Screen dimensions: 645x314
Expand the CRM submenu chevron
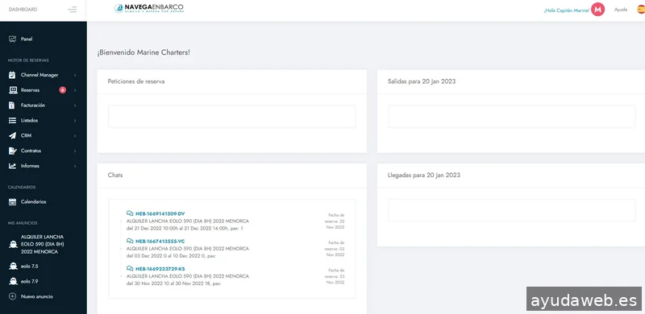tap(75, 135)
